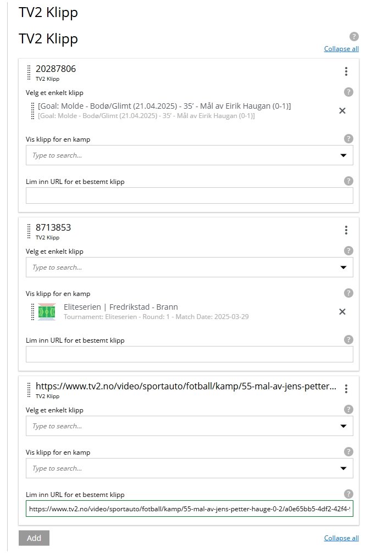Click empty URL input field in block 20287806
366x553 pixels.
(189, 196)
